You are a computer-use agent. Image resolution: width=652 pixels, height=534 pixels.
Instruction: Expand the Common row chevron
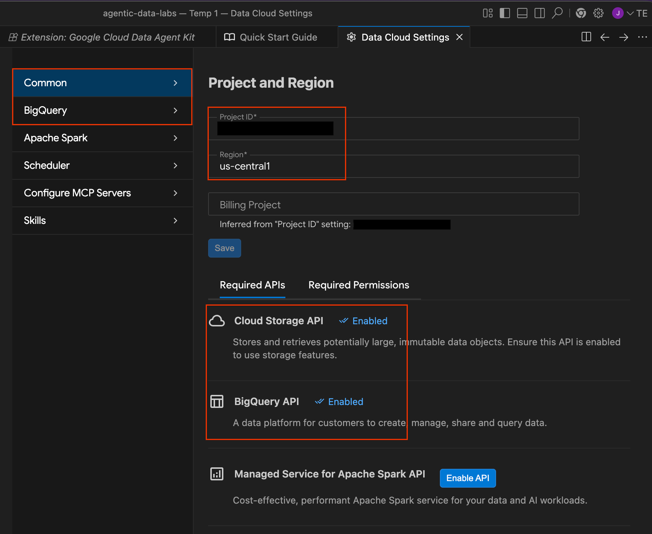point(176,83)
